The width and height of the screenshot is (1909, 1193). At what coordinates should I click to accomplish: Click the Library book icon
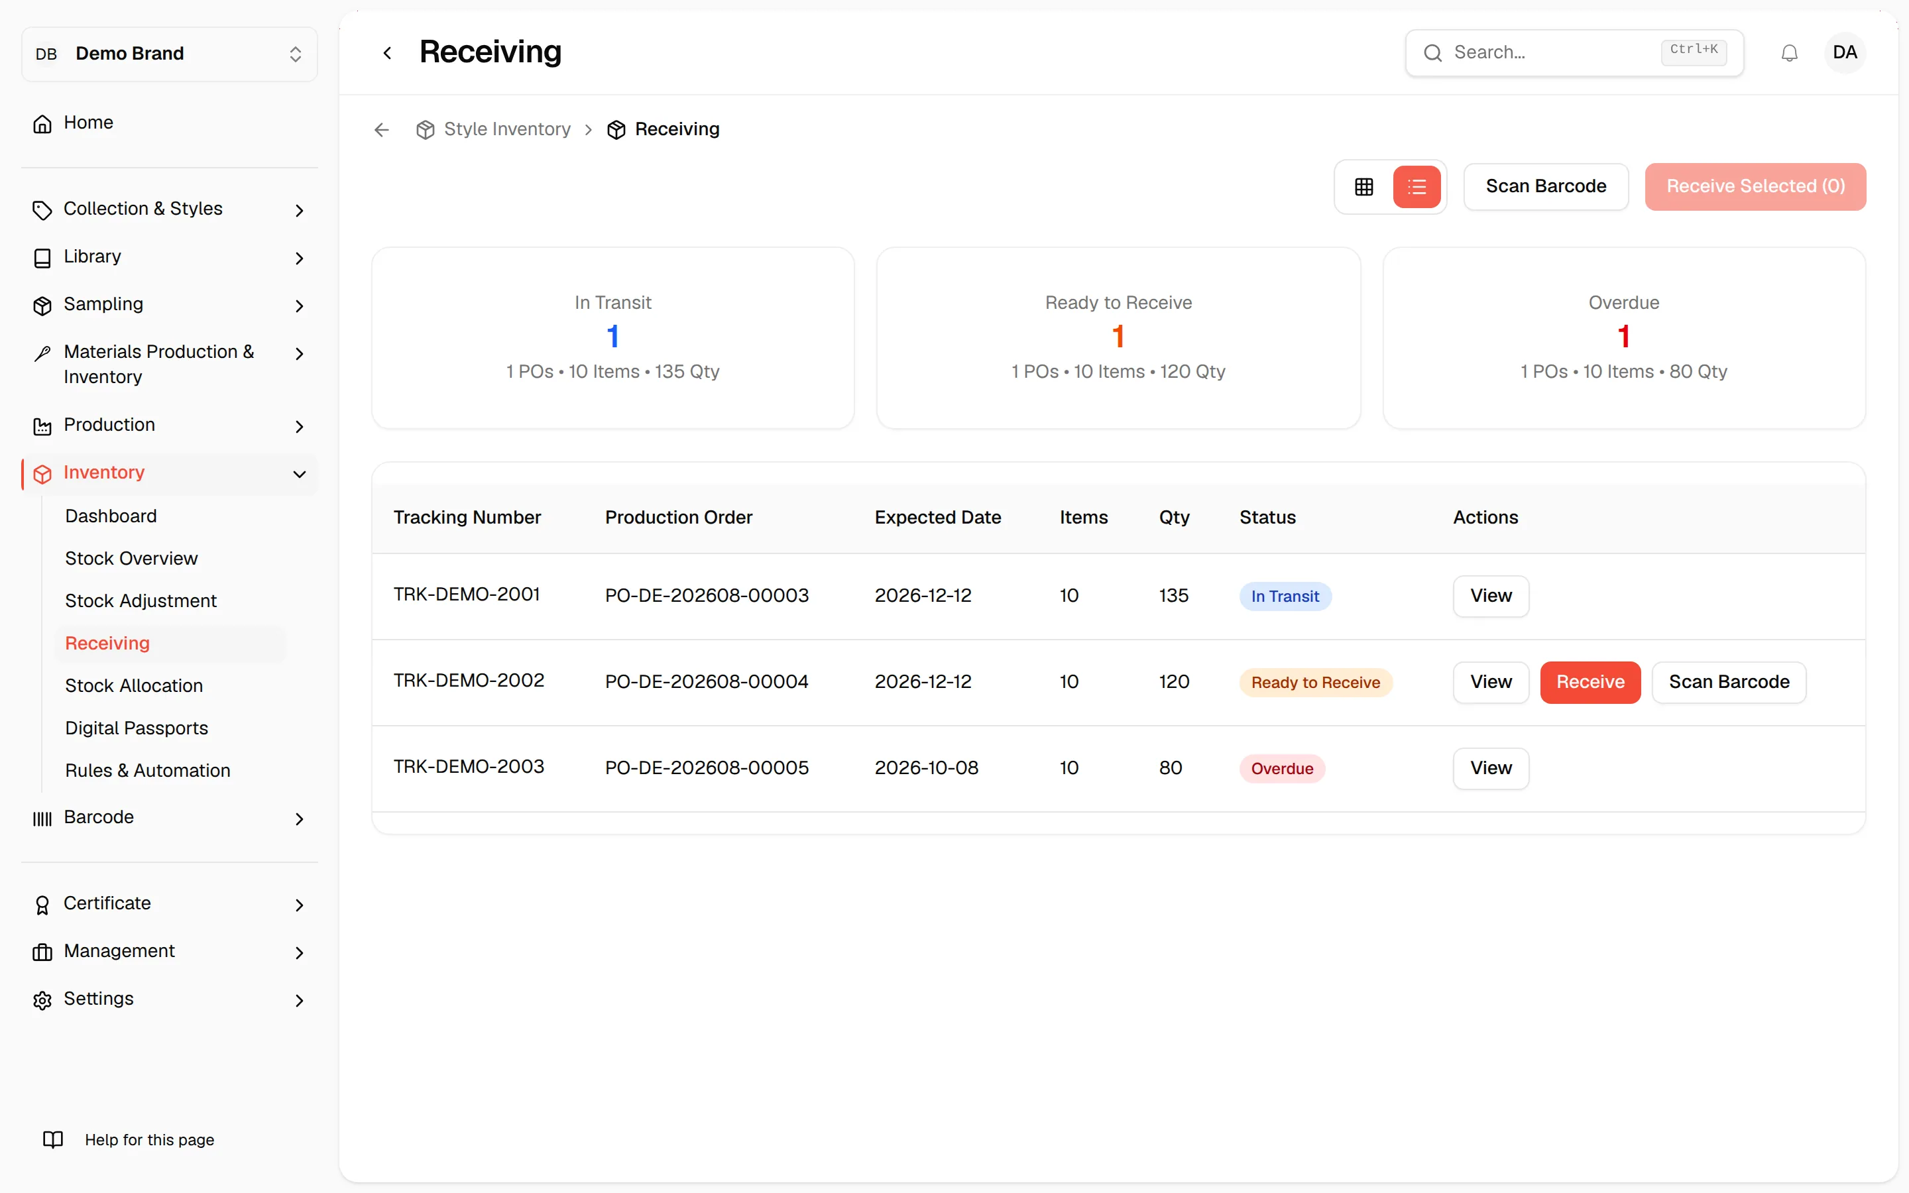tap(42, 258)
